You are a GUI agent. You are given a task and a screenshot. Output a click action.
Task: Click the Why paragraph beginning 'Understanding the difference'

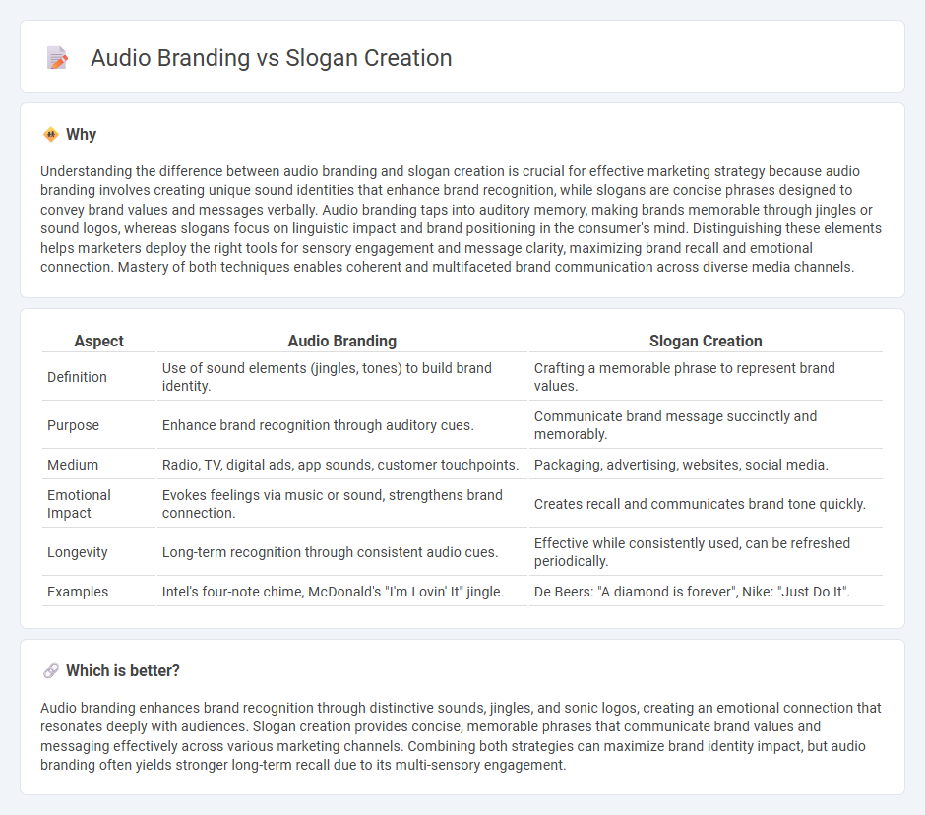click(x=462, y=219)
